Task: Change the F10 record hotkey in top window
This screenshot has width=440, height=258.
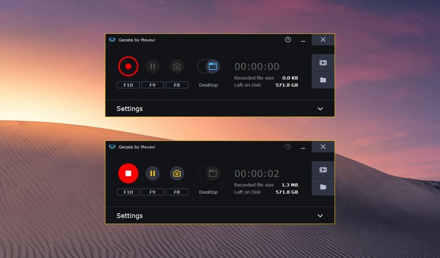Action: pyautogui.click(x=128, y=85)
